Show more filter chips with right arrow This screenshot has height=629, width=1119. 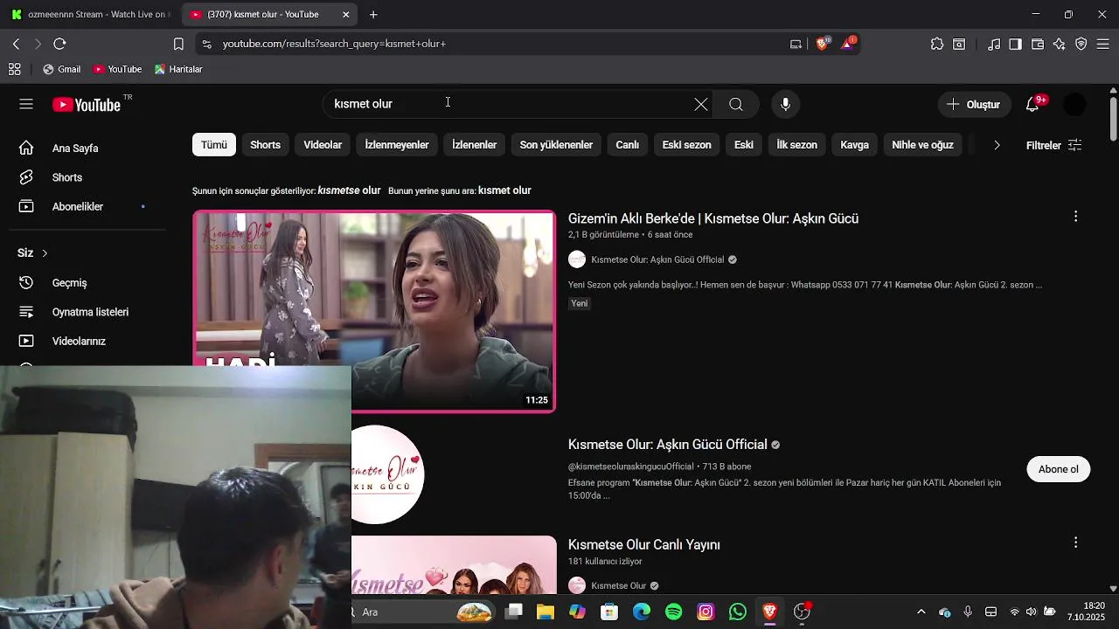(997, 145)
